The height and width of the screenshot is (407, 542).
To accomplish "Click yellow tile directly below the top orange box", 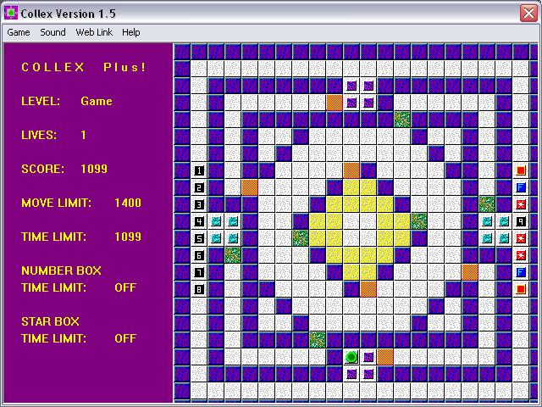I will 351,187.
